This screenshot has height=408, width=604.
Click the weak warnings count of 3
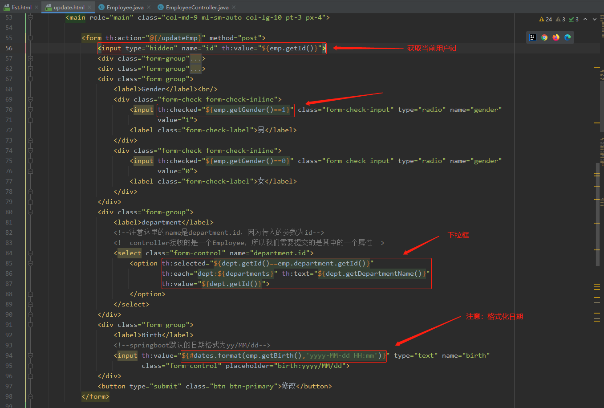[x=560, y=19]
